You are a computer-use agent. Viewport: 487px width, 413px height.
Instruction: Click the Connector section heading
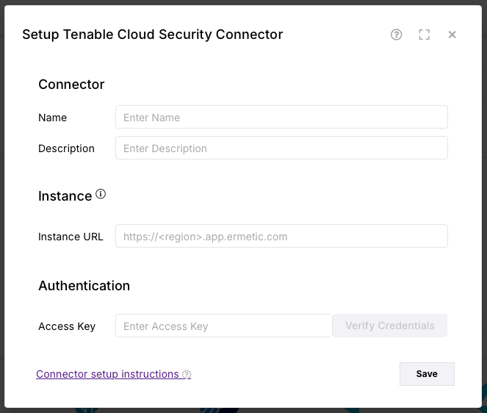point(71,85)
